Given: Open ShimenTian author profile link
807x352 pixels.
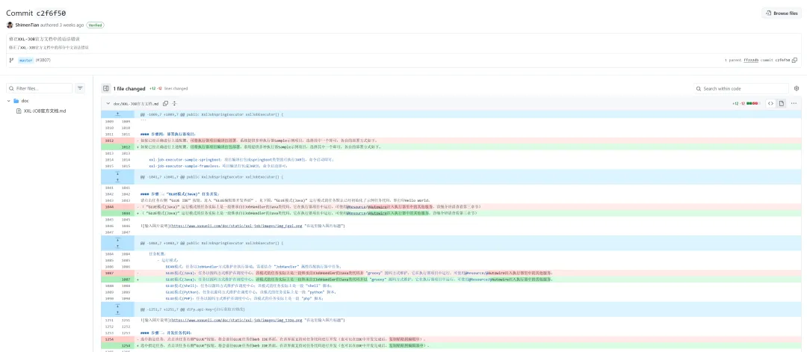Looking at the screenshot, I should click(x=27, y=25).
